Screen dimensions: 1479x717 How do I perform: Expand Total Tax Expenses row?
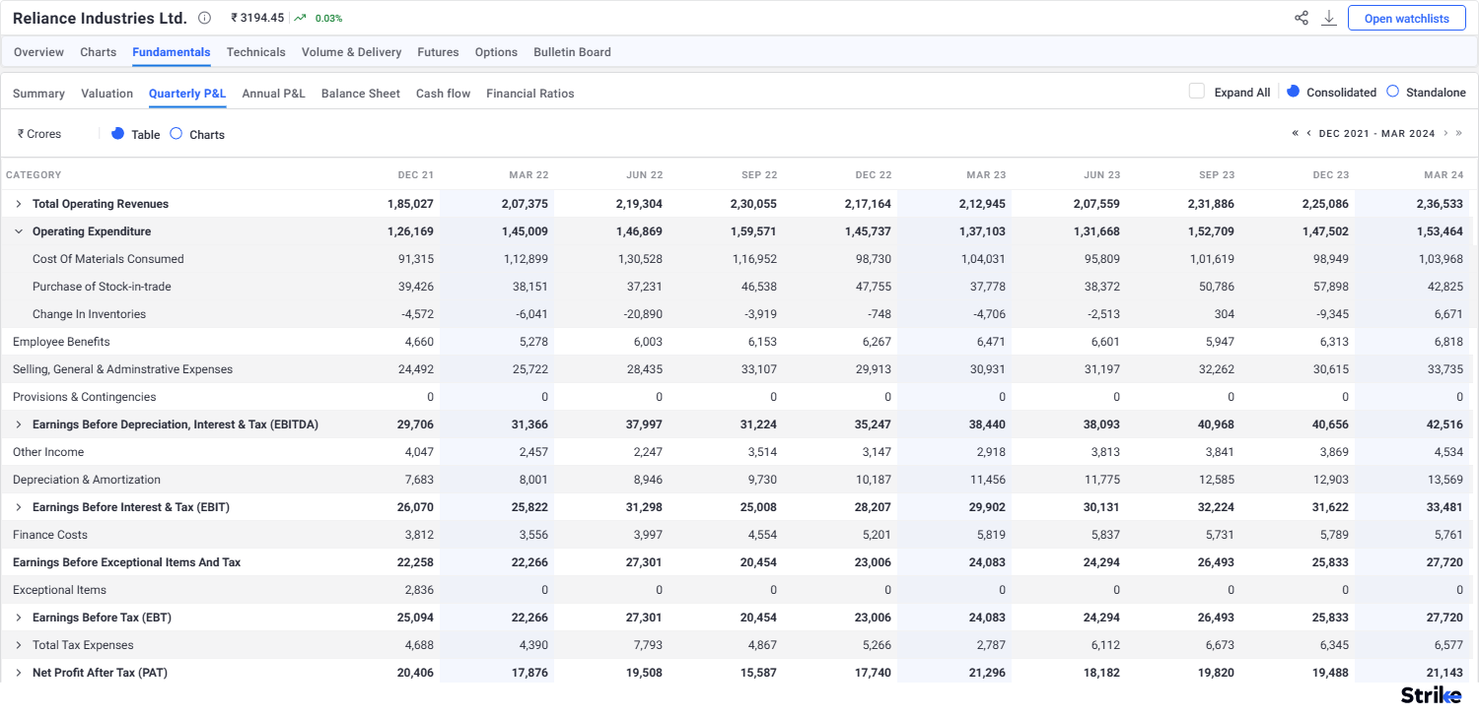(18, 645)
